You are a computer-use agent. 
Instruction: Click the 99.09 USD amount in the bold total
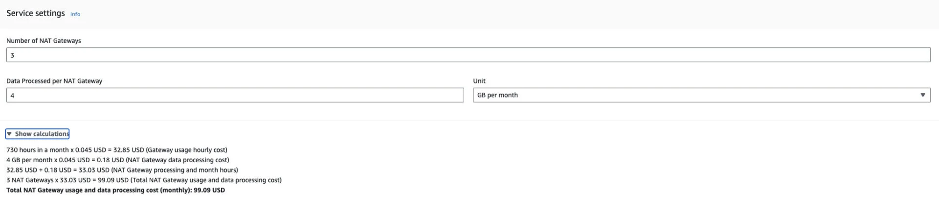(x=209, y=191)
